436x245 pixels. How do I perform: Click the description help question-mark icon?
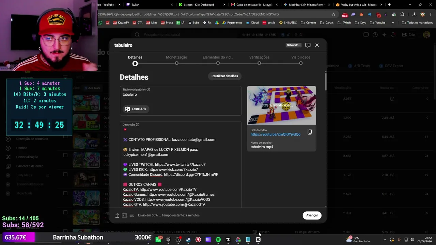click(138, 125)
